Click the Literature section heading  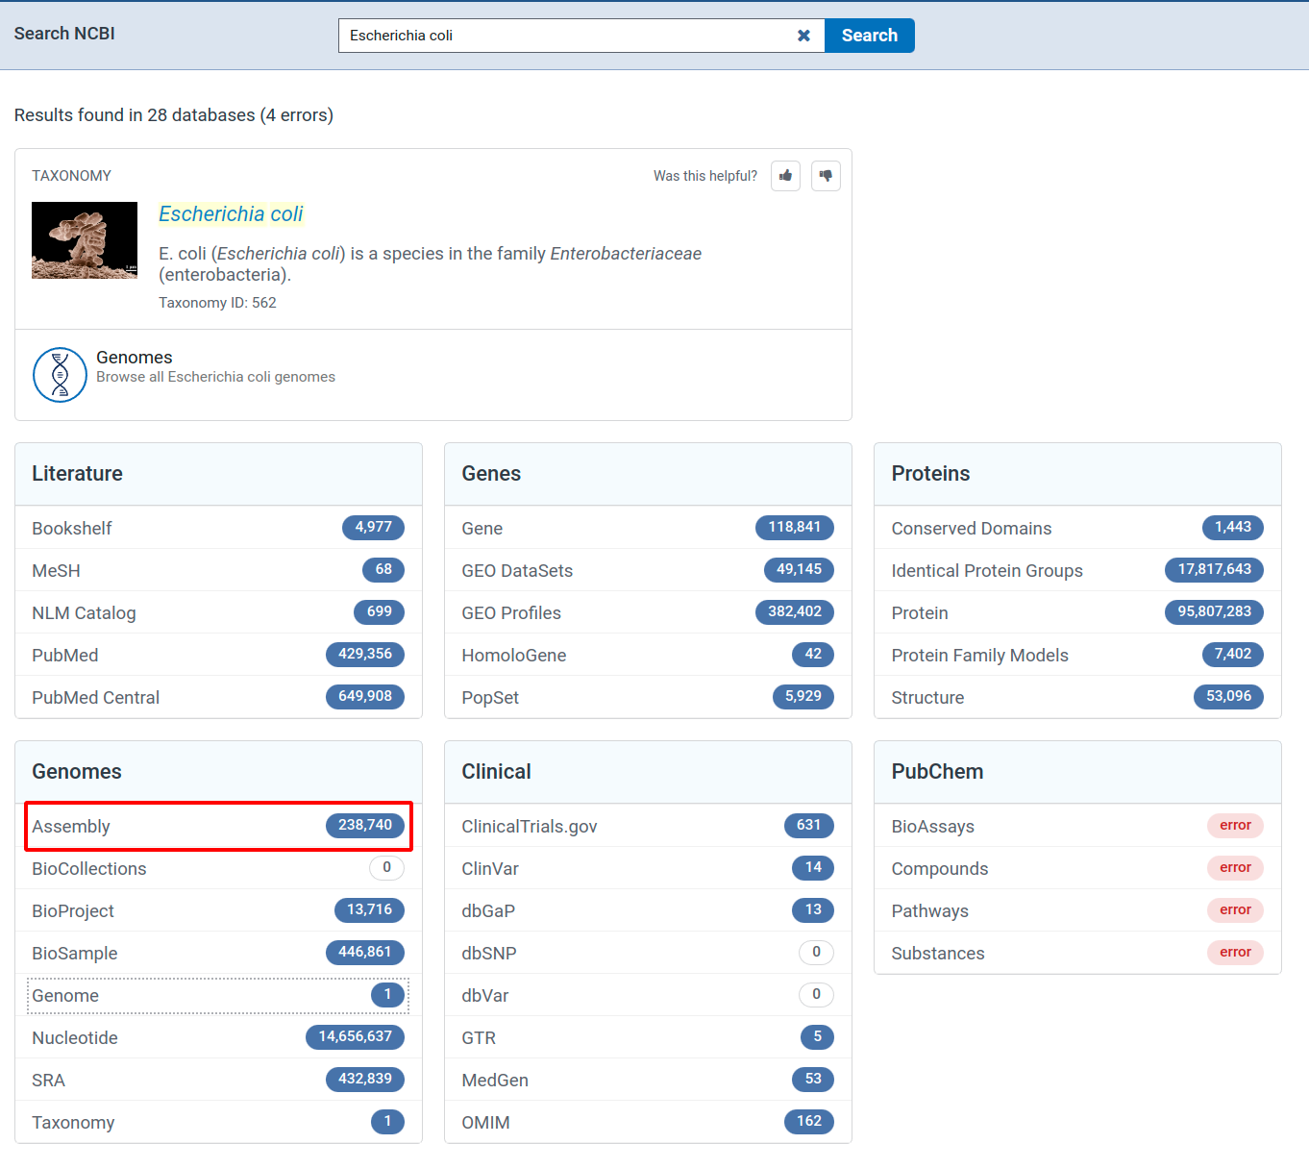[x=77, y=474]
